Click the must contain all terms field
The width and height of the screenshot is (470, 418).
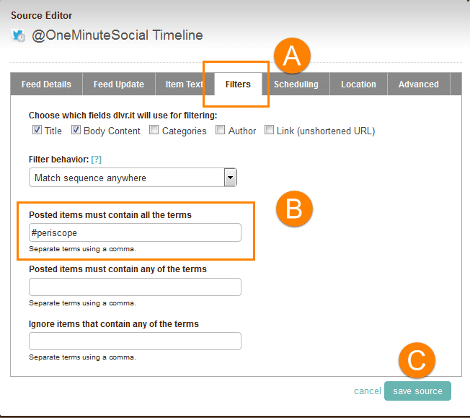pos(135,232)
